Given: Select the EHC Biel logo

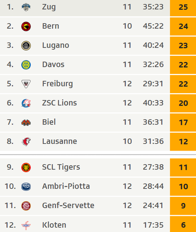Looking at the screenshot, I should pos(26,123).
